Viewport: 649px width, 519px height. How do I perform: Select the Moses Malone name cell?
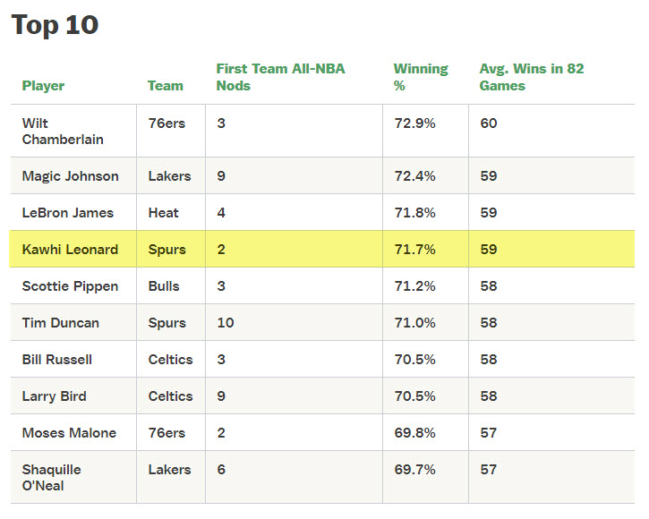tap(69, 433)
